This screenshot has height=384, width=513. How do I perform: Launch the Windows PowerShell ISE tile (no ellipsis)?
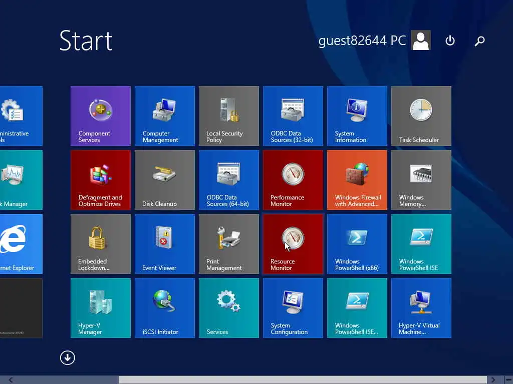421,244
